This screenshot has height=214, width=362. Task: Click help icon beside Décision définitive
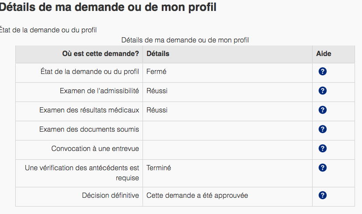323,195
